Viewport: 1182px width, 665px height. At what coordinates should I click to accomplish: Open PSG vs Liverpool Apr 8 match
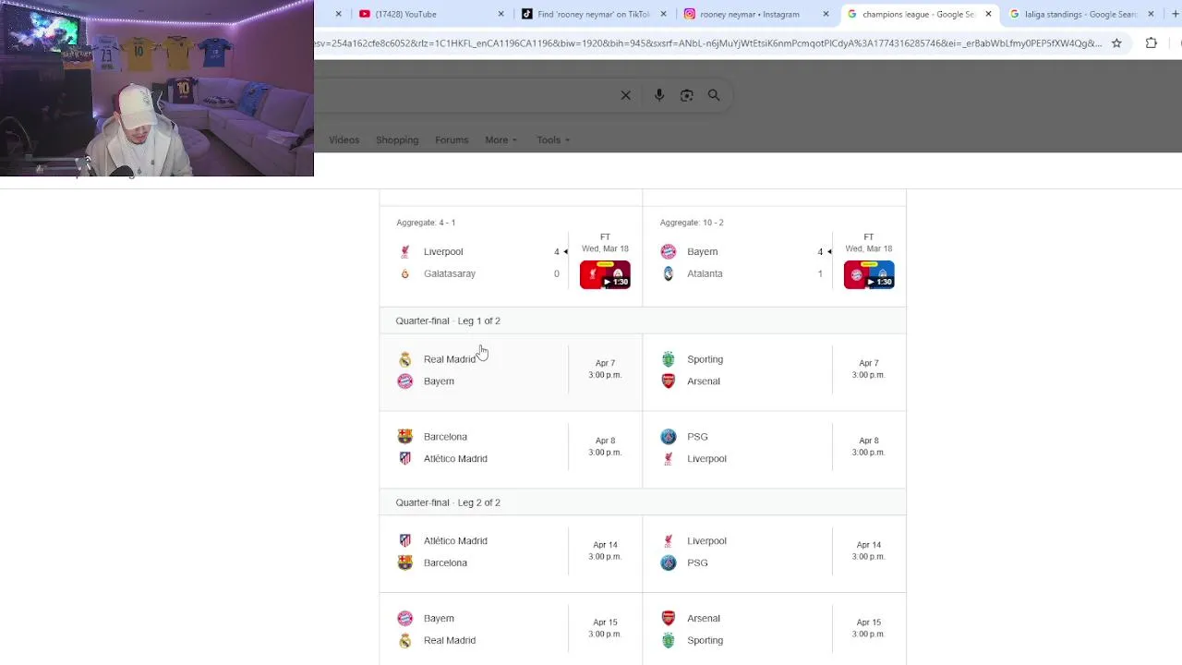(775, 449)
